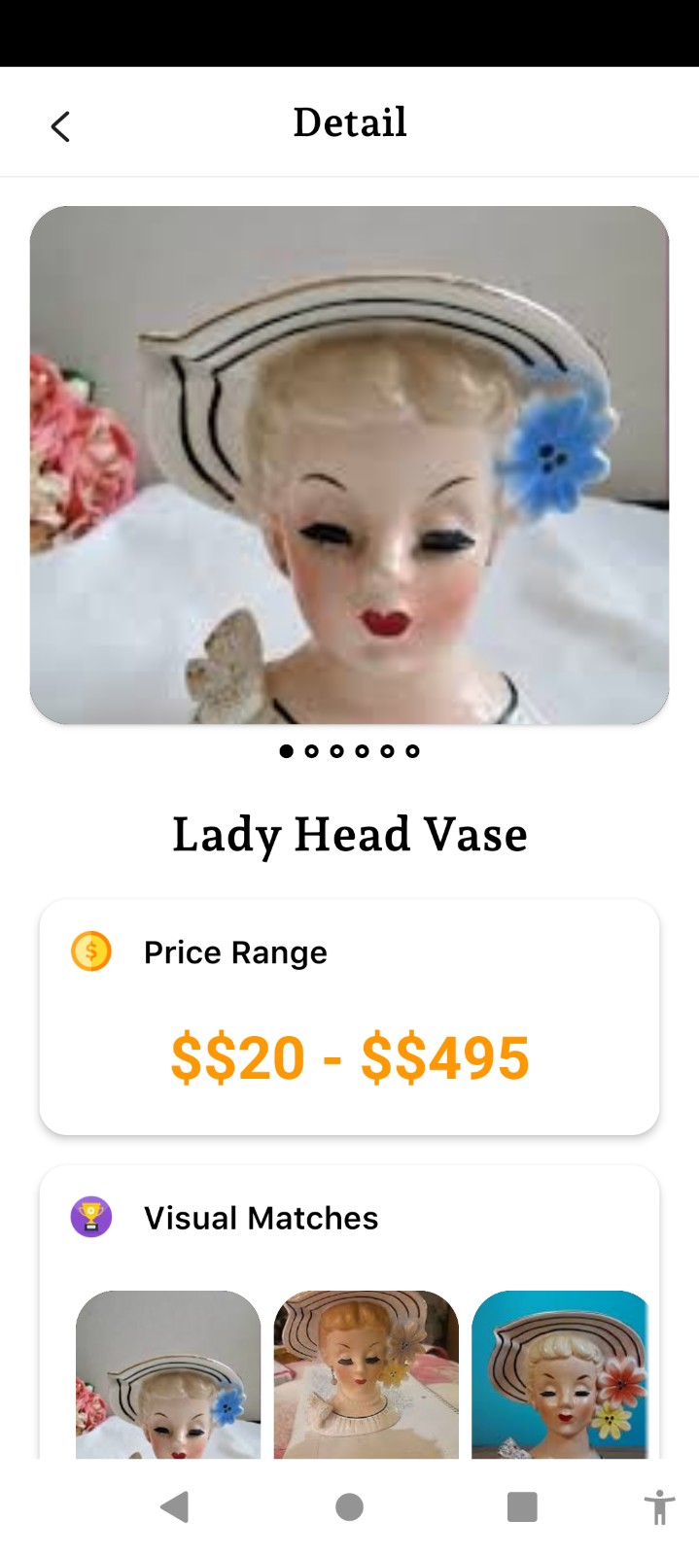Tap the Lady Head Vase title
The height and width of the screenshot is (1555, 699).
click(x=350, y=835)
